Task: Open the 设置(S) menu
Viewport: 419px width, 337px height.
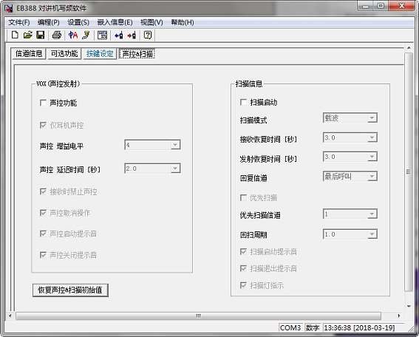Action: point(78,22)
